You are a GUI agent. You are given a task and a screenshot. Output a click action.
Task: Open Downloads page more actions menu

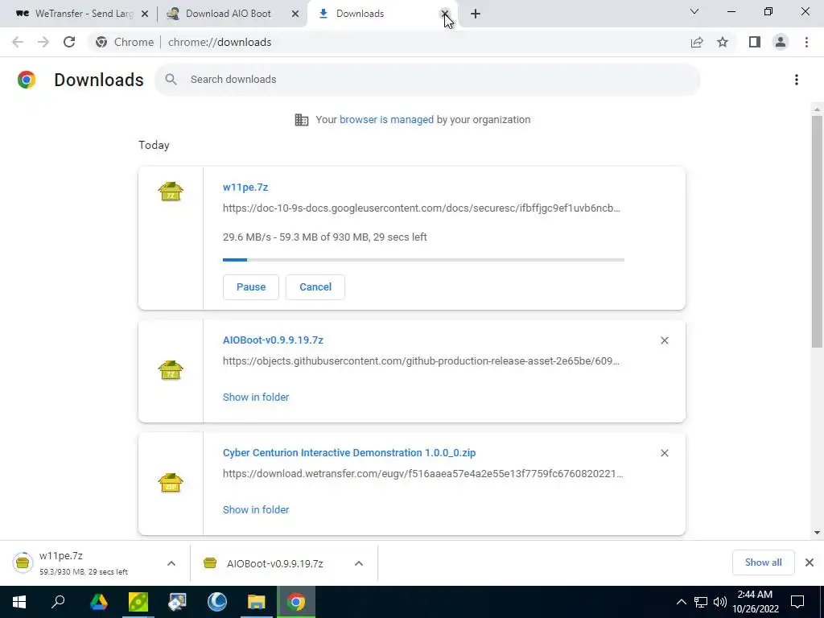point(797,80)
